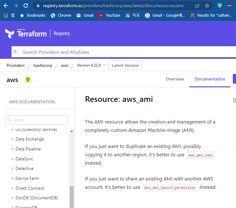This screenshot has height=208, width=236.
Task: Expand the Device Farm section
Action: (12, 178)
